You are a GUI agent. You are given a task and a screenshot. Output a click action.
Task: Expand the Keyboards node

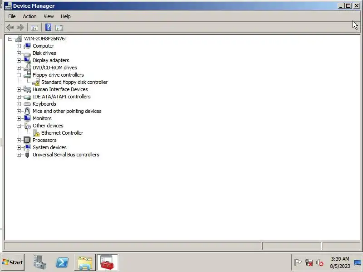click(x=19, y=104)
